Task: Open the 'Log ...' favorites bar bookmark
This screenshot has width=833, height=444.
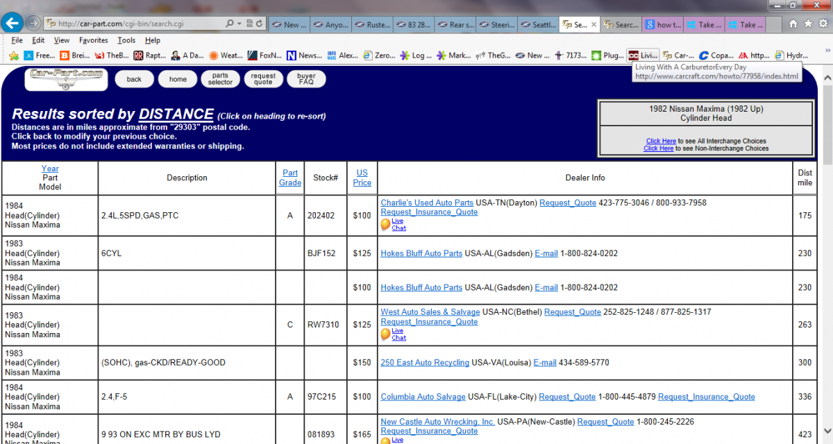Action: pos(416,55)
